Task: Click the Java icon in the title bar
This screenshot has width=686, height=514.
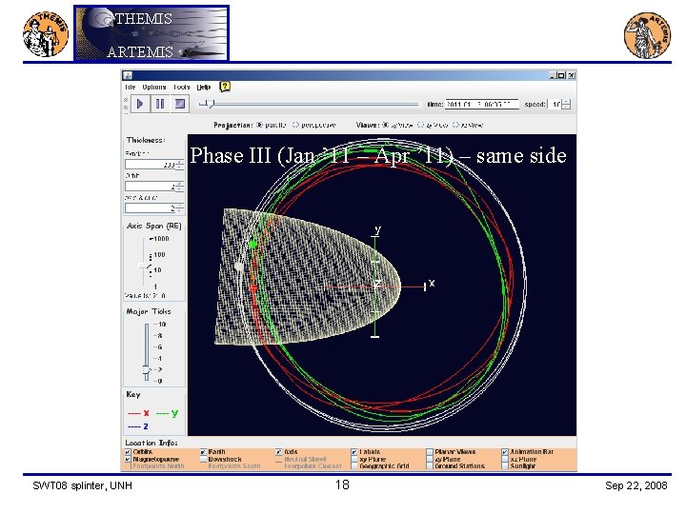Action: click(x=128, y=75)
